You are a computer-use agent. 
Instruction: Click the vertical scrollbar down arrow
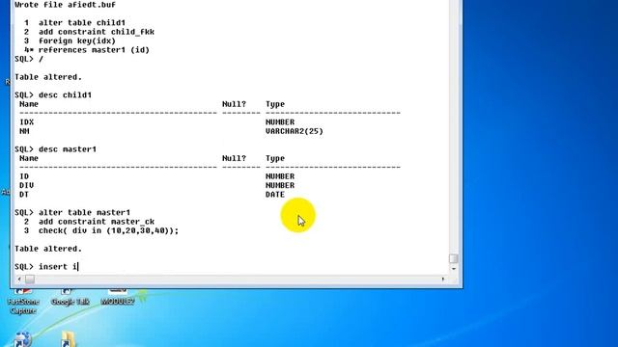[x=453, y=269]
